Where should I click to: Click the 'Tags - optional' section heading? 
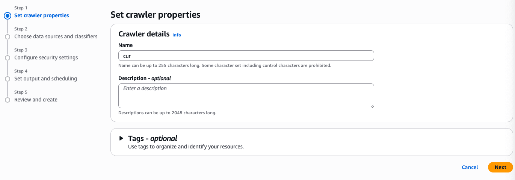coord(153,138)
